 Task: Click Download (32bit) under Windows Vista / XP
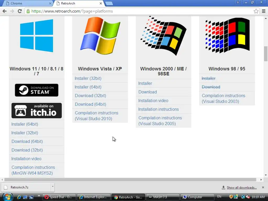click(x=90, y=96)
